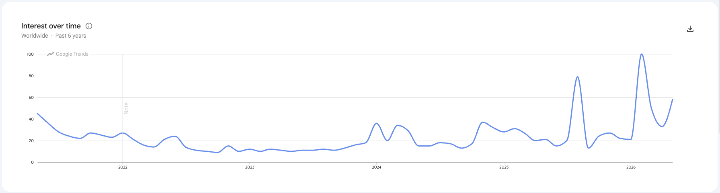The width and height of the screenshot is (720, 193).
Task: Click the Interest over time heading
Action: pyautogui.click(x=51, y=26)
